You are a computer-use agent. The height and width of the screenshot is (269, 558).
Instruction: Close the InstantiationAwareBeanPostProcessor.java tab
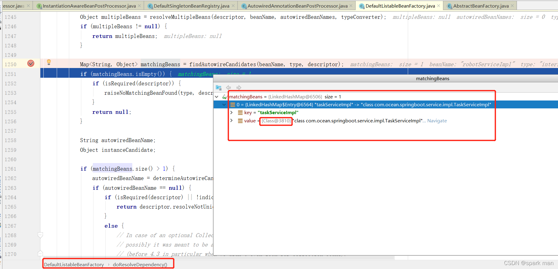(139, 6)
